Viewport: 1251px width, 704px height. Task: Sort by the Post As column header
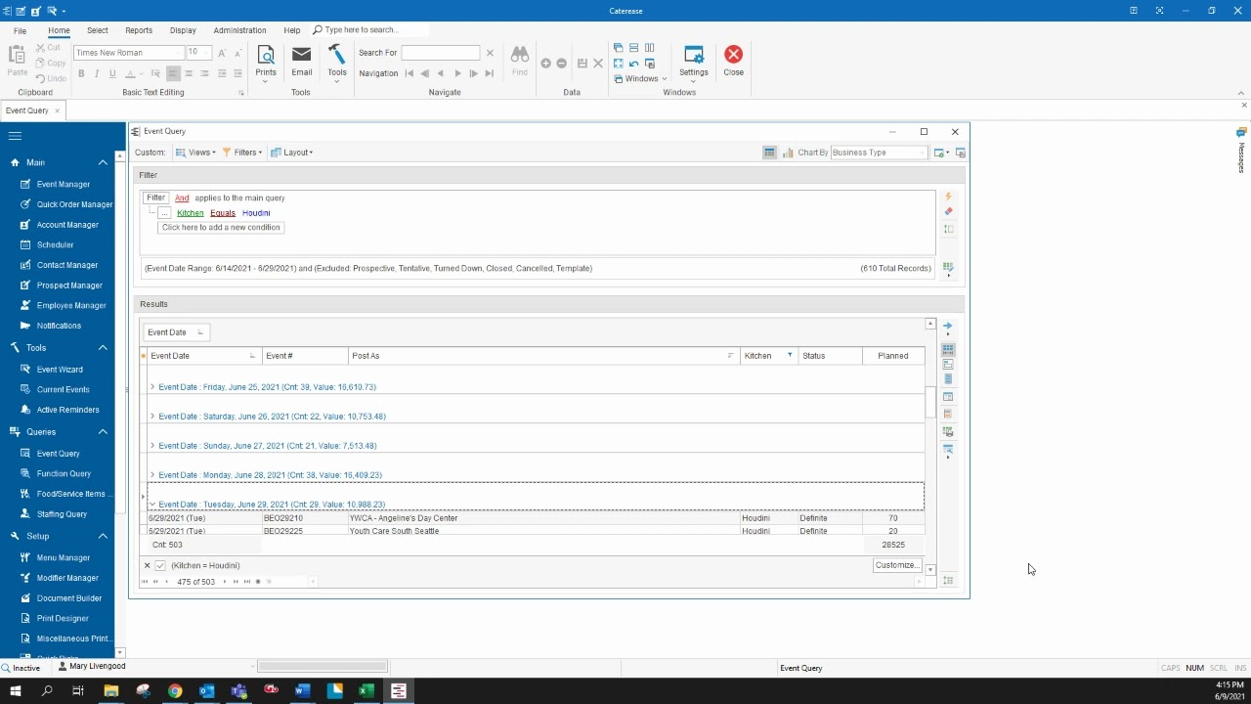click(543, 356)
